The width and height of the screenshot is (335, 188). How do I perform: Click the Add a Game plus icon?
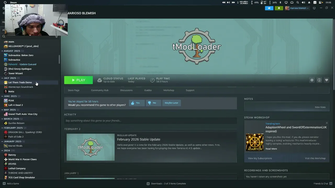pos(4,184)
